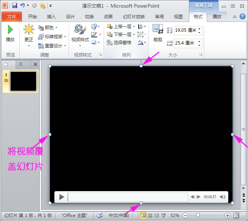Switch to the 开始 ribbon tab
Viewport: 248px width, 221px height.
[32, 17]
